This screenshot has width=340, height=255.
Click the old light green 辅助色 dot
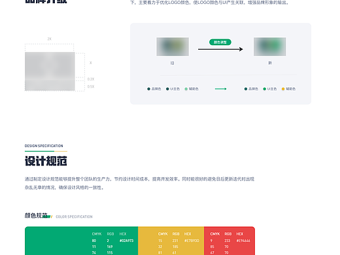186,89
